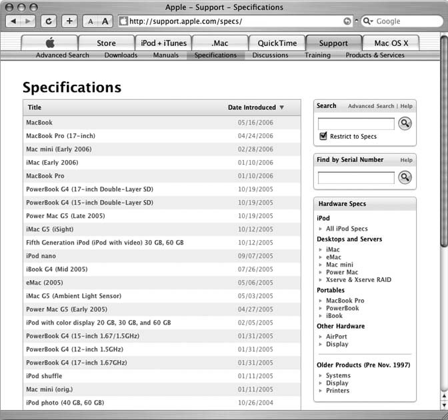448x420 pixels.
Task: Click the SnapBack icon in address bar
Action: click(347, 21)
